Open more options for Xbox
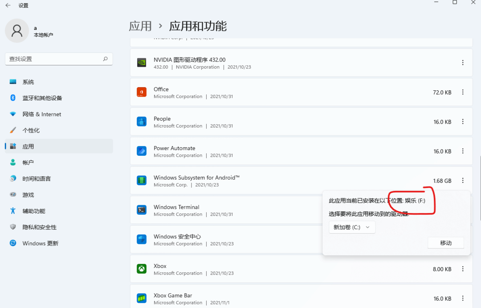This screenshot has height=308, width=481. pyautogui.click(x=463, y=269)
